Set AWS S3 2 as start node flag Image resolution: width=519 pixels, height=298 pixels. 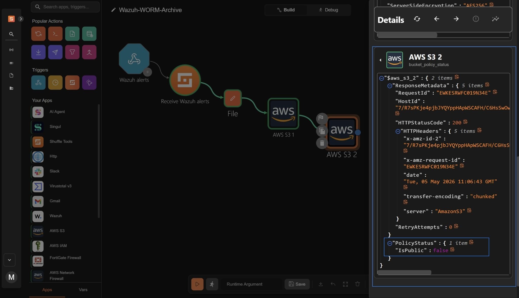click(x=322, y=118)
